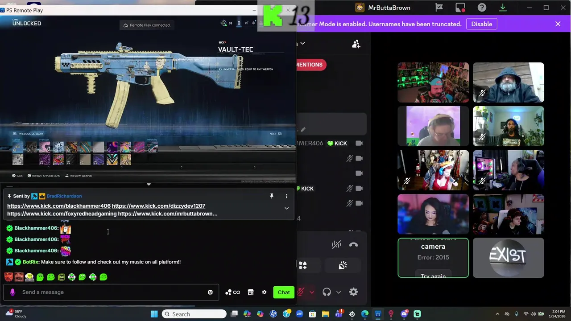Open Discord user settings gear

pos(353,292)
